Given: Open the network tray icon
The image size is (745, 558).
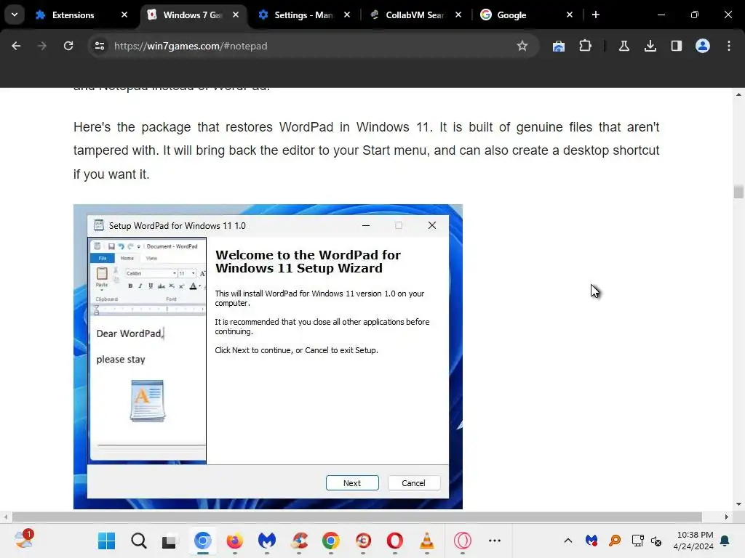Looking at the screenshot, I should click(x=637, y=541).
